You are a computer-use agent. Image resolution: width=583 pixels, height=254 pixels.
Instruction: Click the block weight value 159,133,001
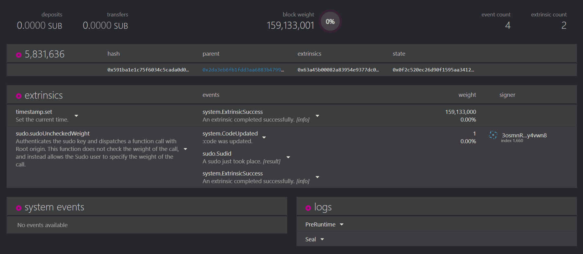coord(291,26)
